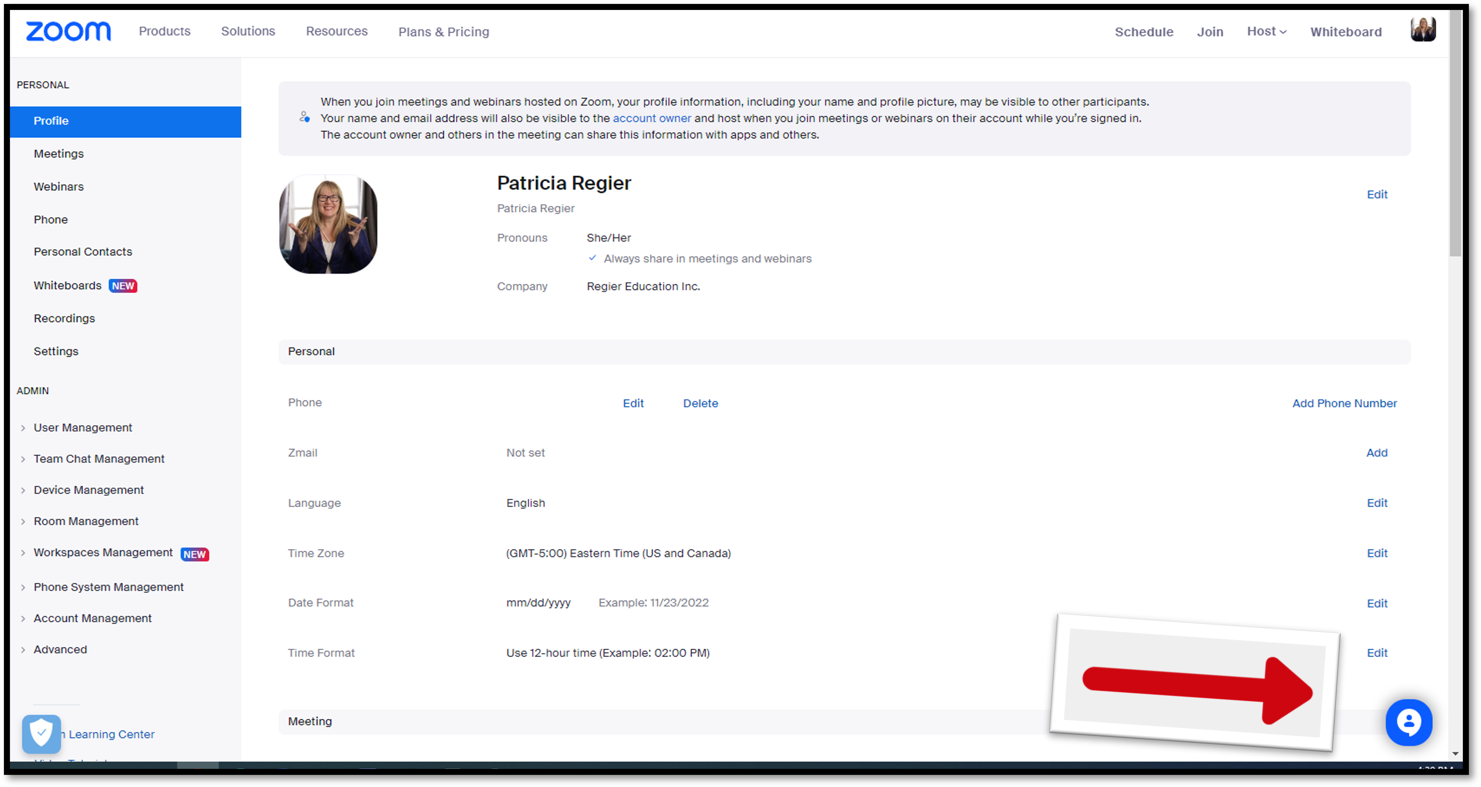Open Meetings in the sidebar
The height and width of the screenshot is (787, 1481).
click(59, 154)
